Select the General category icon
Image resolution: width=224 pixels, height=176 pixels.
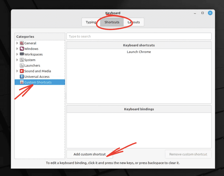(22, 43)
